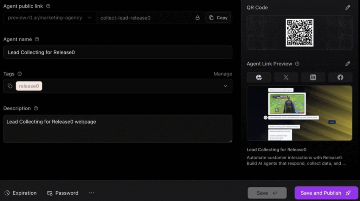Click the QR code image
The width and height of the screenshot is (360, 201).
pos(300,33)
